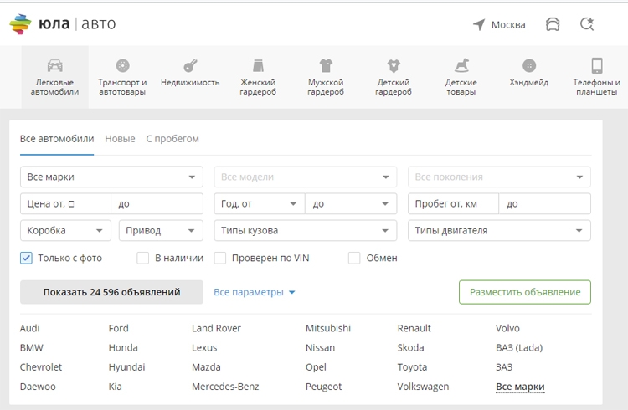Open the Детские товары rocking horse icon
628x410 pixels.
[x=461, y=65]
